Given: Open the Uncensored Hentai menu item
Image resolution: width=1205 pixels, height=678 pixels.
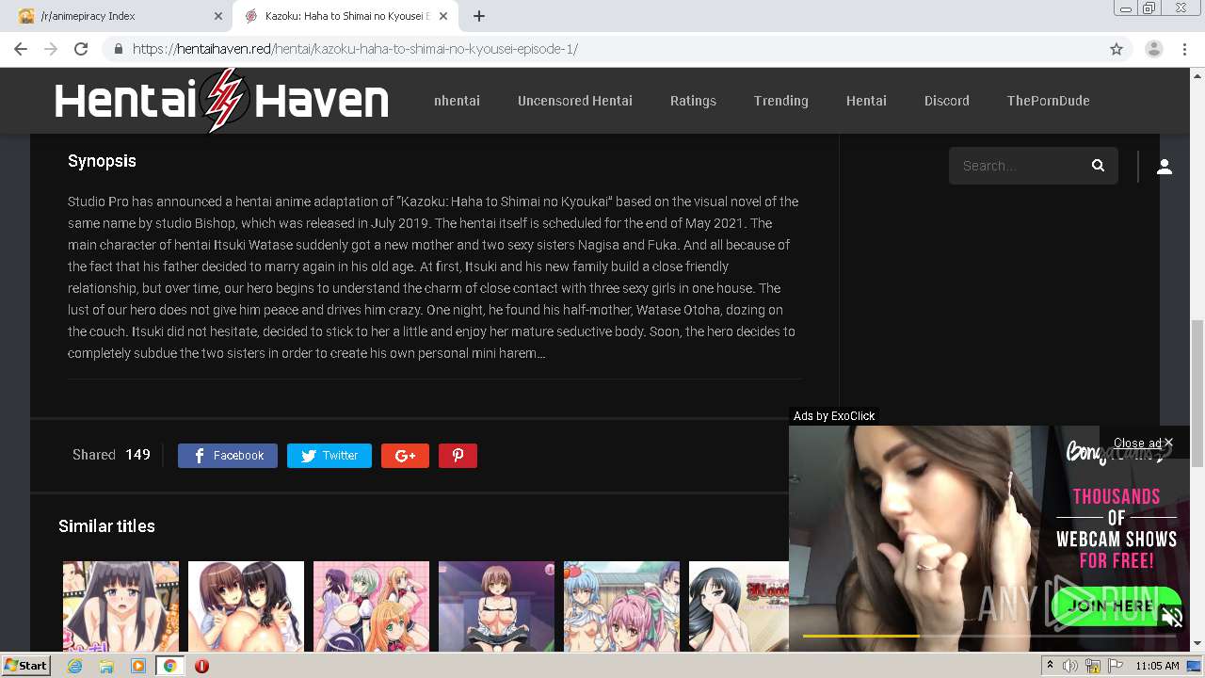Looking at the screenshot, I should (x=575, y=101).
